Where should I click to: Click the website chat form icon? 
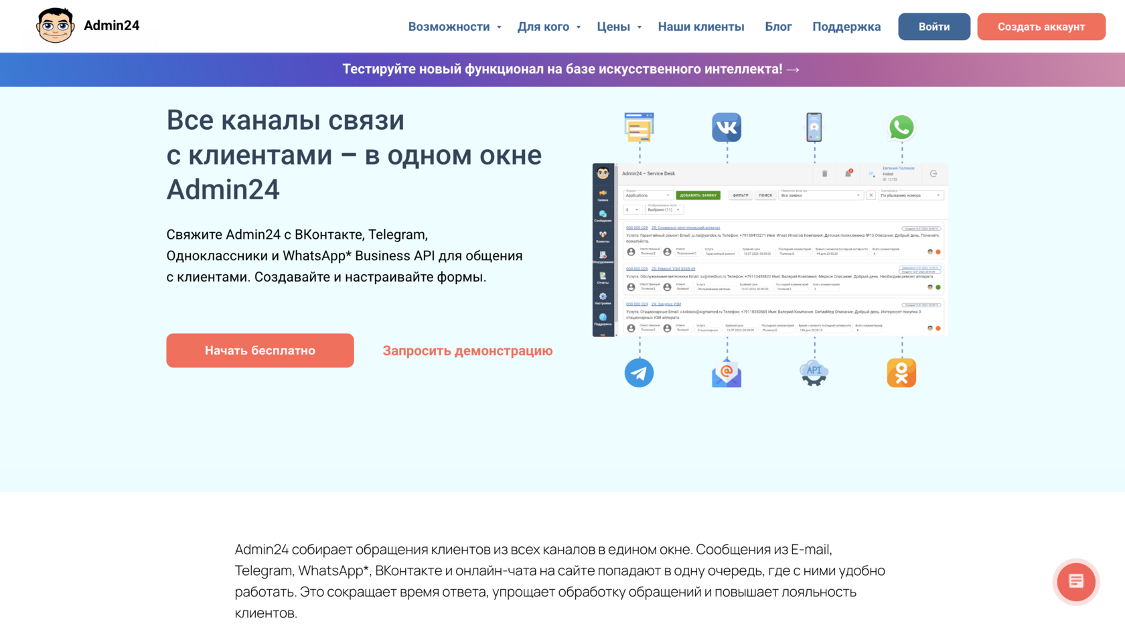(639, 127)
